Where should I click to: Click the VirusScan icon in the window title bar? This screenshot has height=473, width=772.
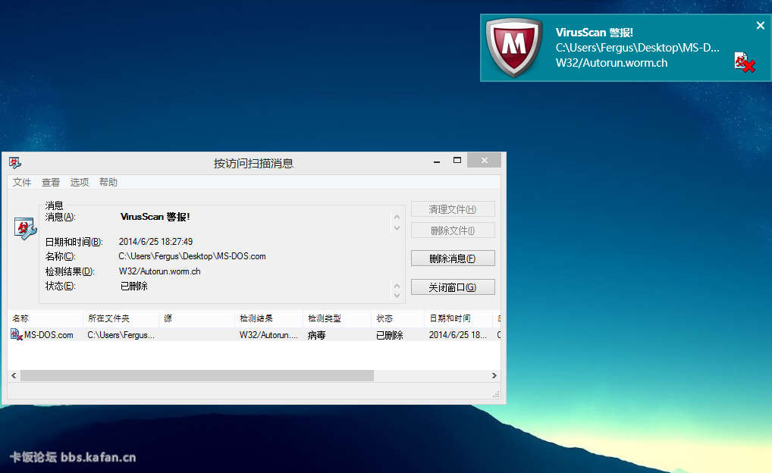[x=15, y=163]
